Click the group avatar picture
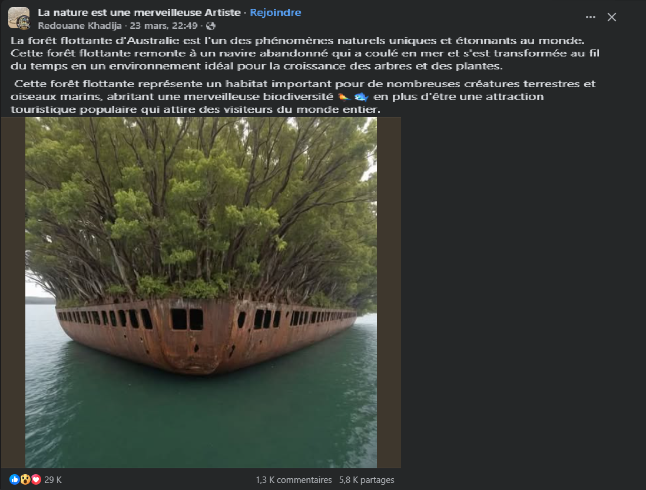 19,18
